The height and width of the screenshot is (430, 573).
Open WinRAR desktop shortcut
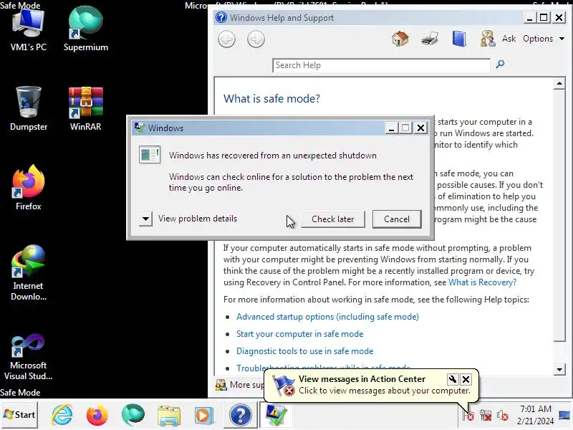point(86,109)
